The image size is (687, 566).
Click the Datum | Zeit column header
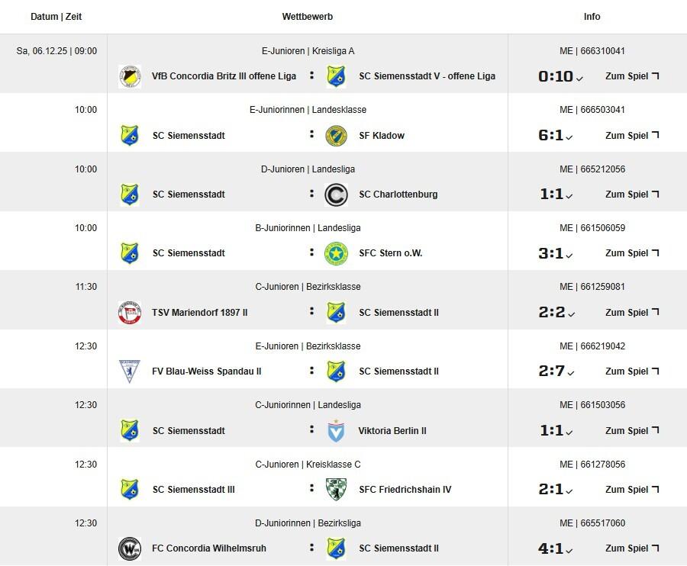(56, 17)
